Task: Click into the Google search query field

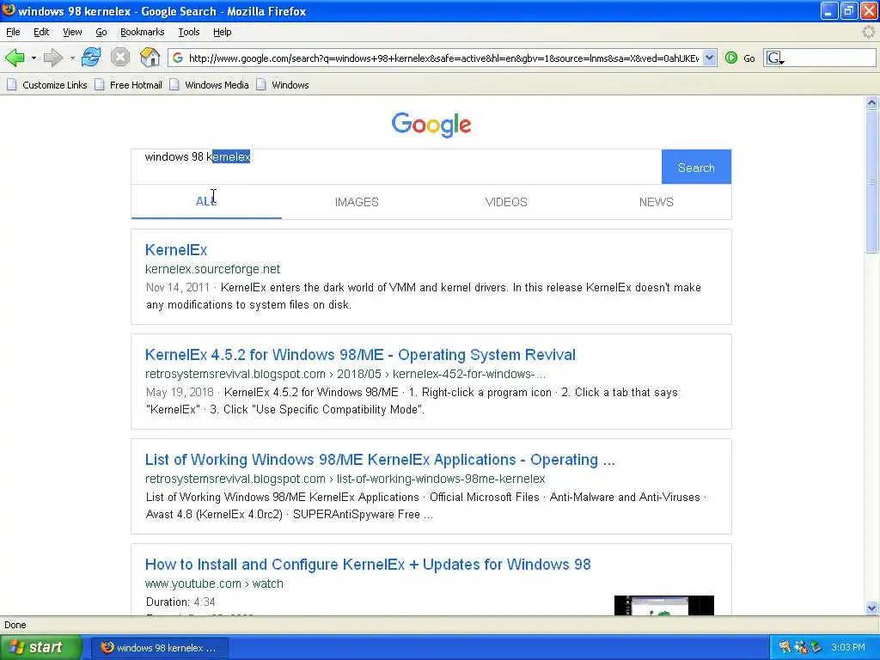Action: click(396, 167)
